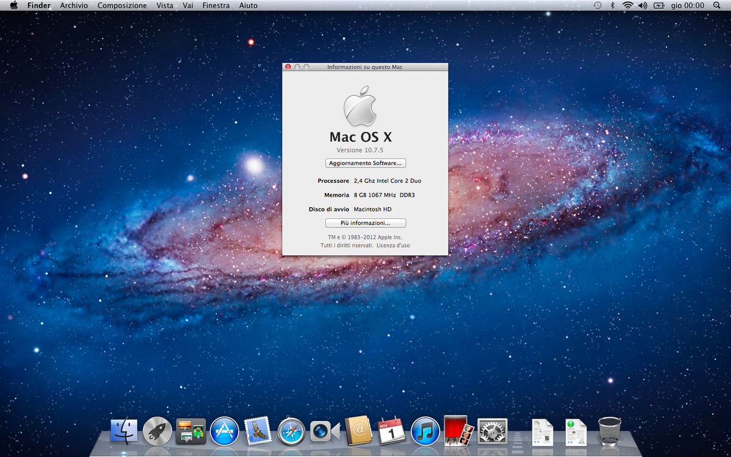Viewport: 731px width, 457px height.
Task: Open the Apple menu
Action: (x=13, y=5)
